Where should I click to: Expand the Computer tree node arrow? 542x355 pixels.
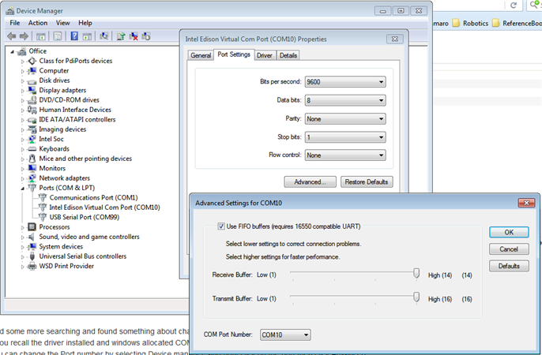click(x=22, y=71)
